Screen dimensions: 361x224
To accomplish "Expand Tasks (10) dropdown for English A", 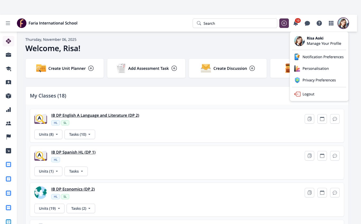I will point(80,134).
